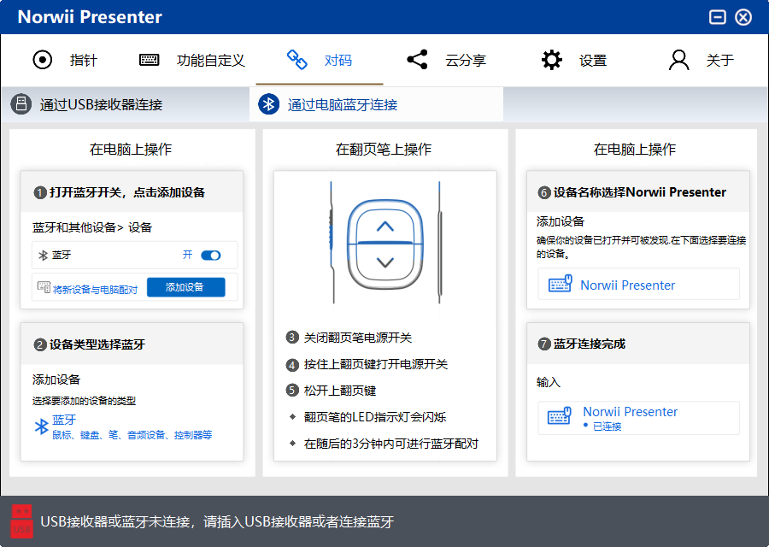Click the pointer target icon beside 指针

pos(42,60)
